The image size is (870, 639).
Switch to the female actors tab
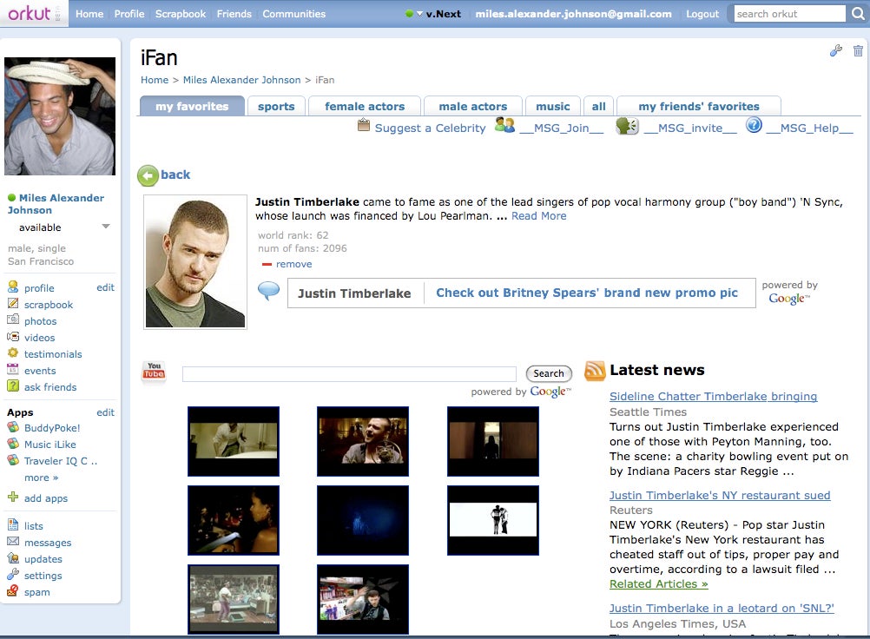[365, 106]
